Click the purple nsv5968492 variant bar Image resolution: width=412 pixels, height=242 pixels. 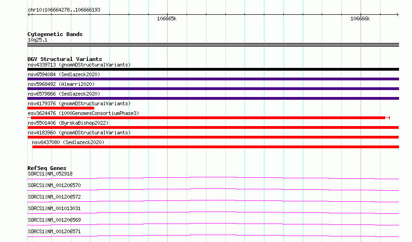click(213, 89)
